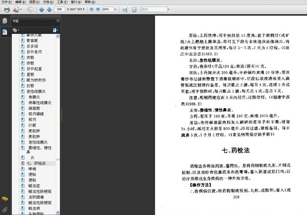Click the zoom in (plus) icon
Screen dimensions: 307x215
coord(98,9)
